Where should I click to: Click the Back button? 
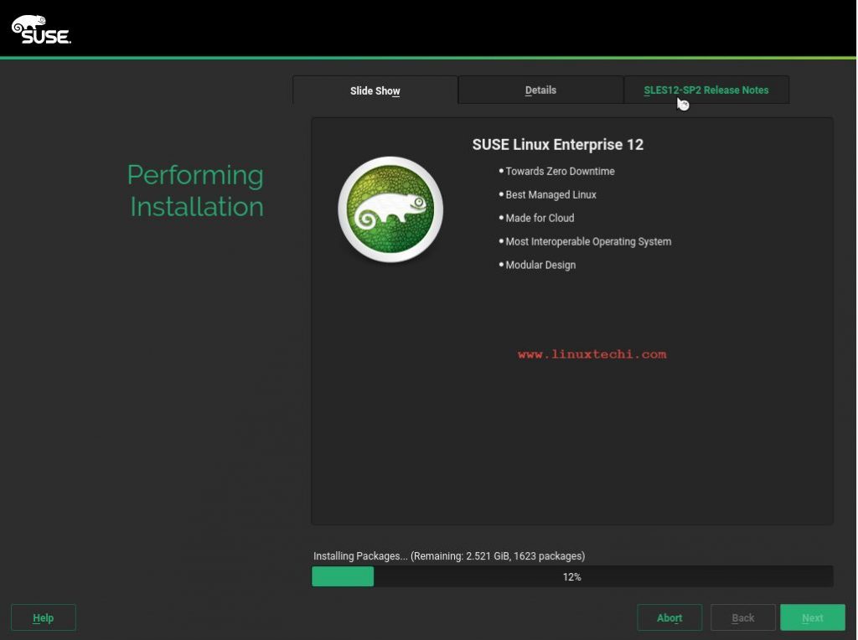coord(742,617)
